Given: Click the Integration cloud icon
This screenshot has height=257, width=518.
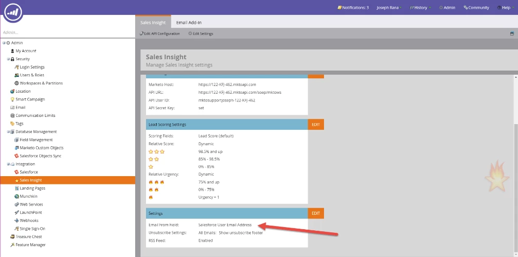Looking at the screenshot, I should (12, 164).
